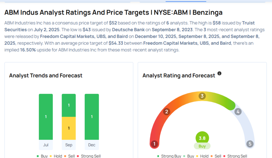Image resolution: width=272 pixels, height=158 pixels.
Task: Select the Dec month label on the chart axis
Action: [92, 145]
